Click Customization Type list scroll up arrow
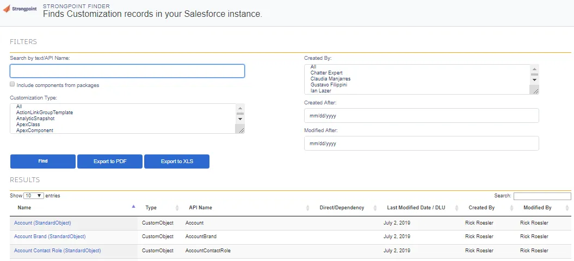The image size is (574, 261). pyautogui.click(x=240, y=108)
